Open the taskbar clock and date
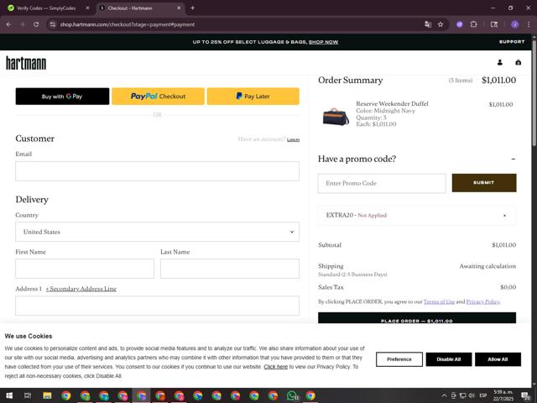 pyautogui.click(x=503, y=395)
